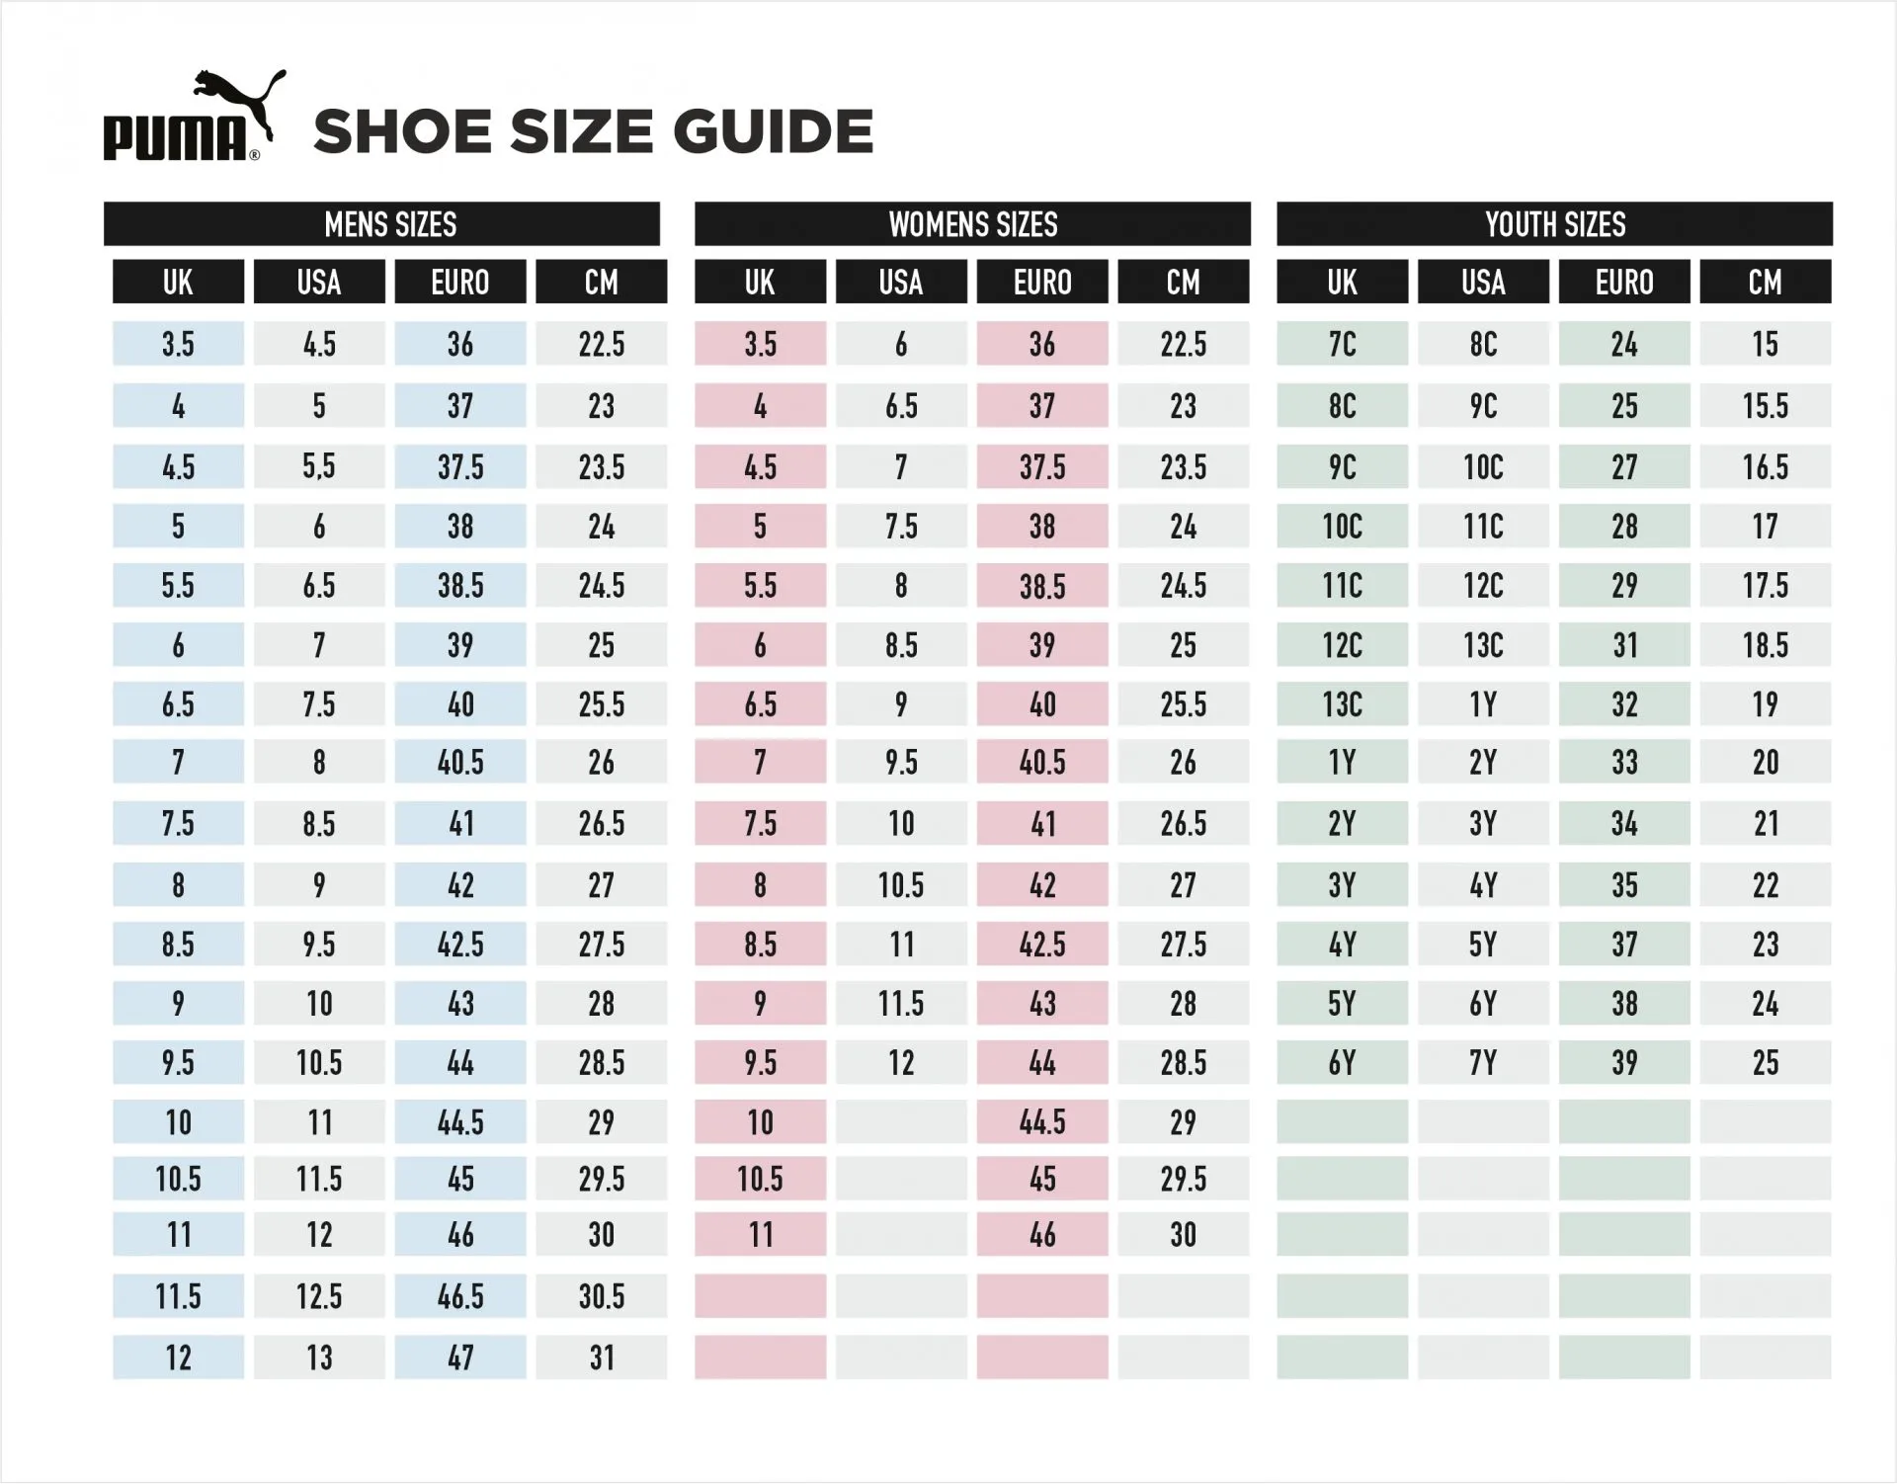Screen dimensions: 1897x1484
Task: Select the WOMENS SIZES section header
Action: click(972, 224)
